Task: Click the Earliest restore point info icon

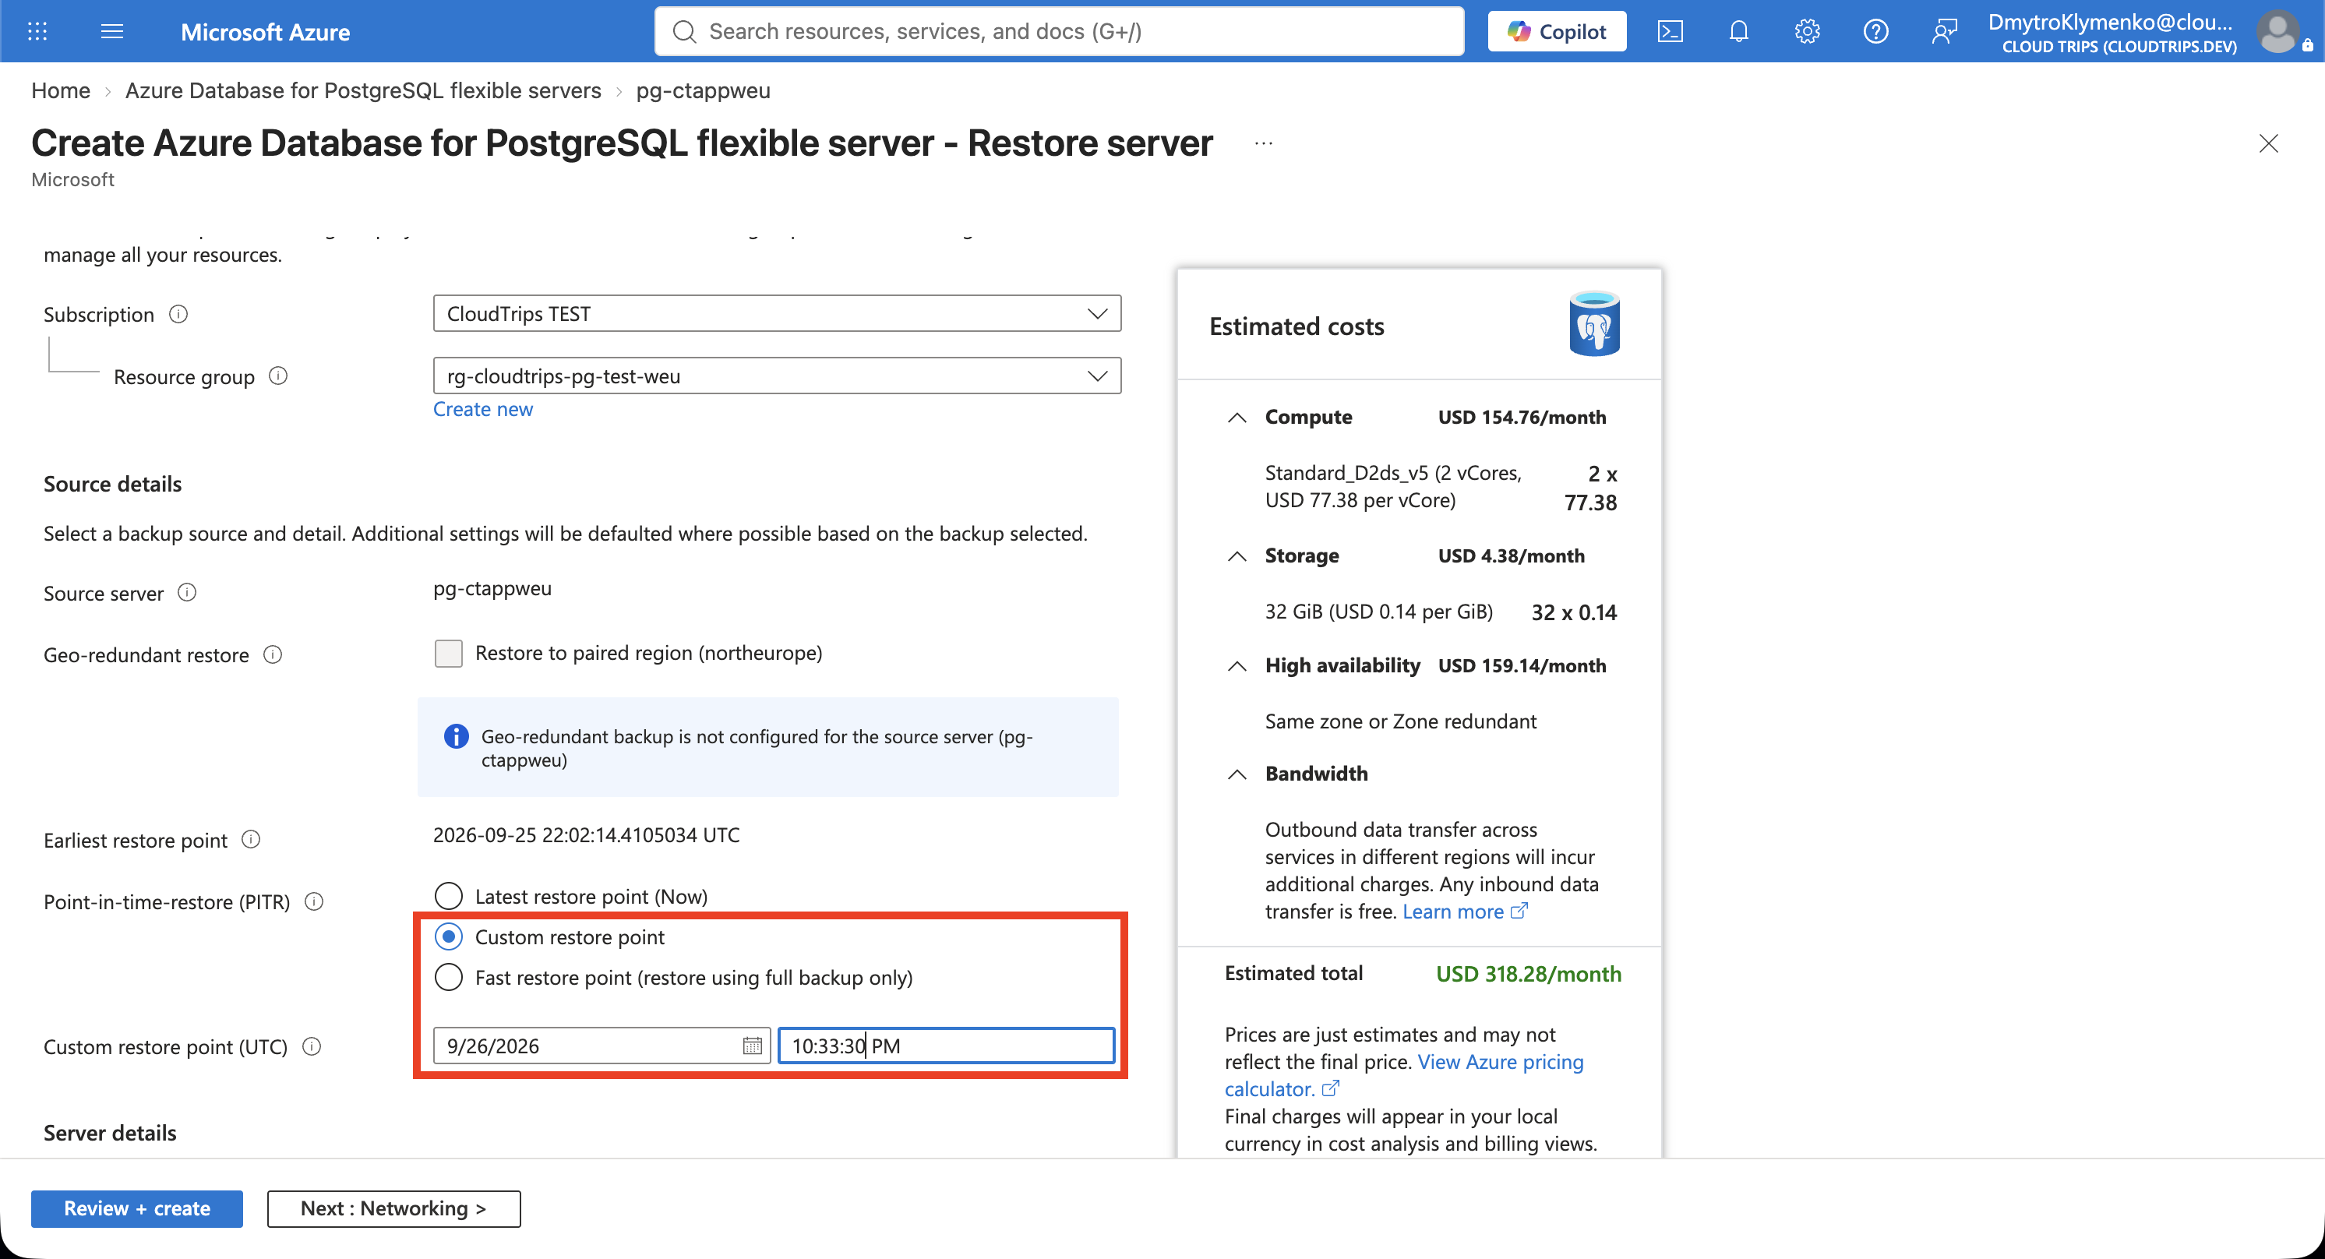Action: click(251, 839)
